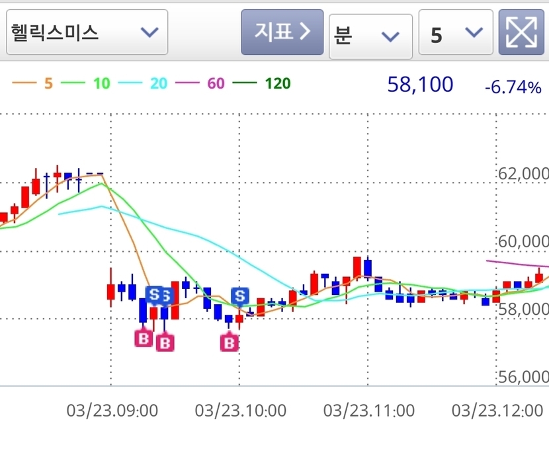Open the 5 interval dropdown
Image resolution: width=549 pixels, height=451 pixels.
[x=456, y=33]
